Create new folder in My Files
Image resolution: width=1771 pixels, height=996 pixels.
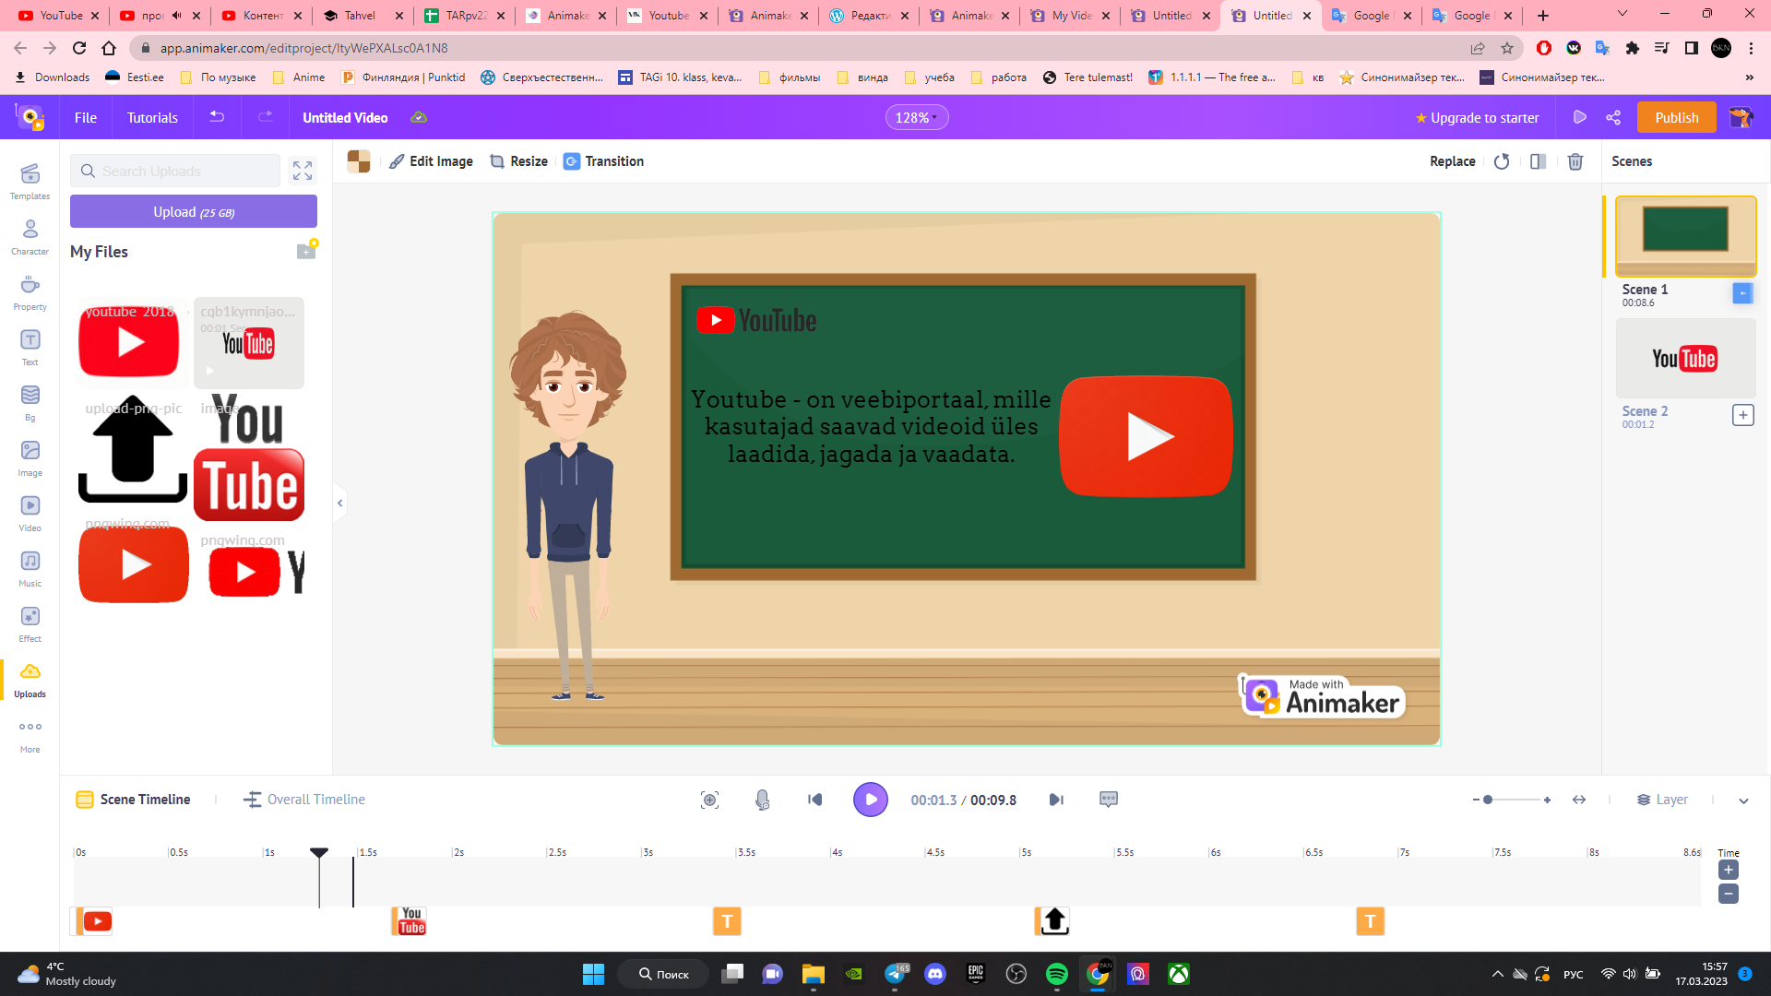(x=306, y=250)
